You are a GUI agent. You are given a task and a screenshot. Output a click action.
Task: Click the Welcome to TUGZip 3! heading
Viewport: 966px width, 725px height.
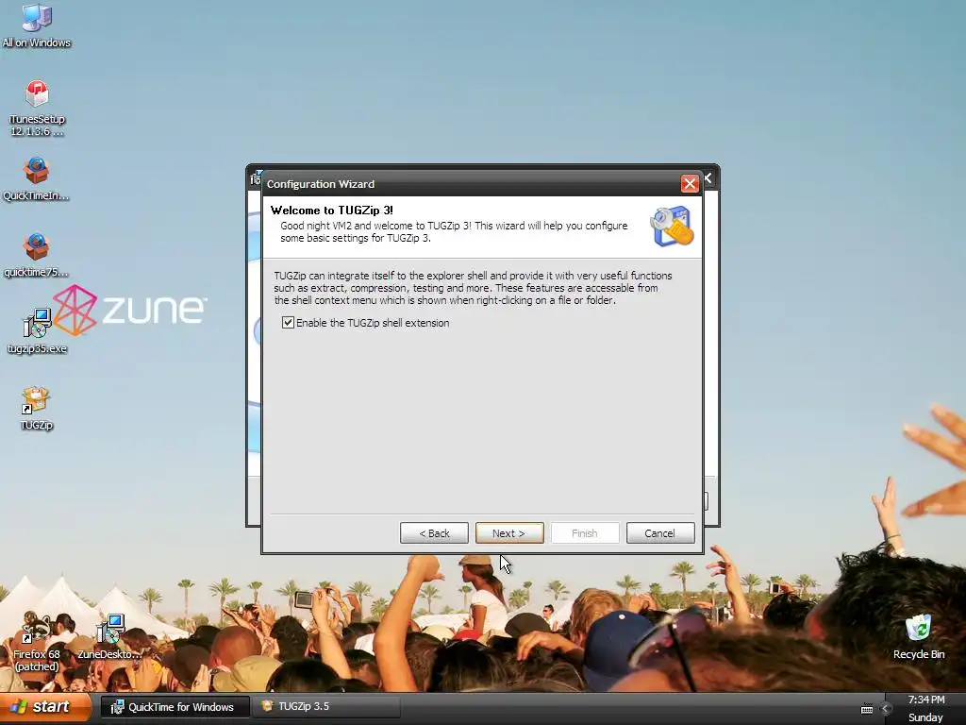[331, 211]
